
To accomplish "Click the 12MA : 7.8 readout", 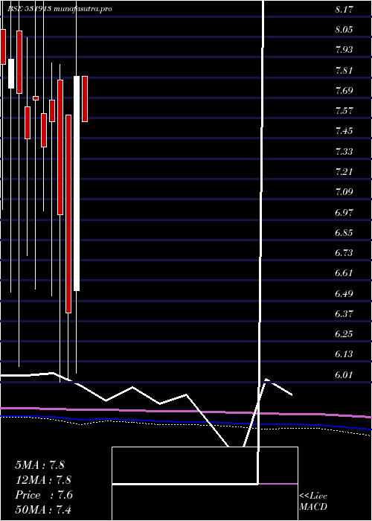I will tap(43, 480).
